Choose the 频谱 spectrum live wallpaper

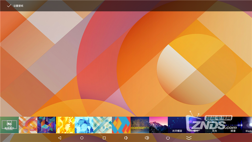coord(233,125)
